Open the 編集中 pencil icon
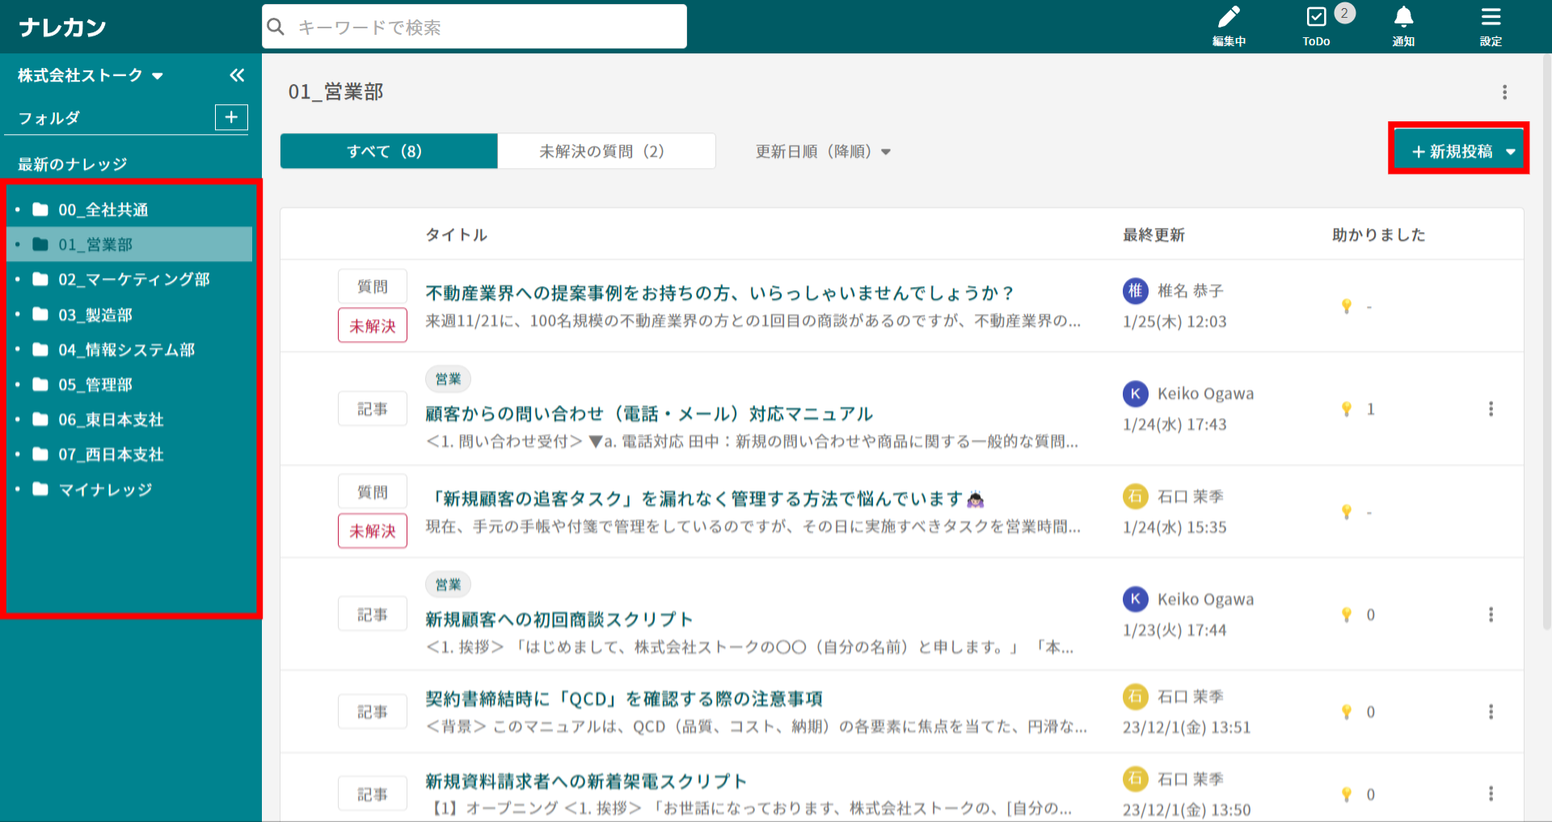This screenshot has height=822, width=1552. click(1229, 19)
